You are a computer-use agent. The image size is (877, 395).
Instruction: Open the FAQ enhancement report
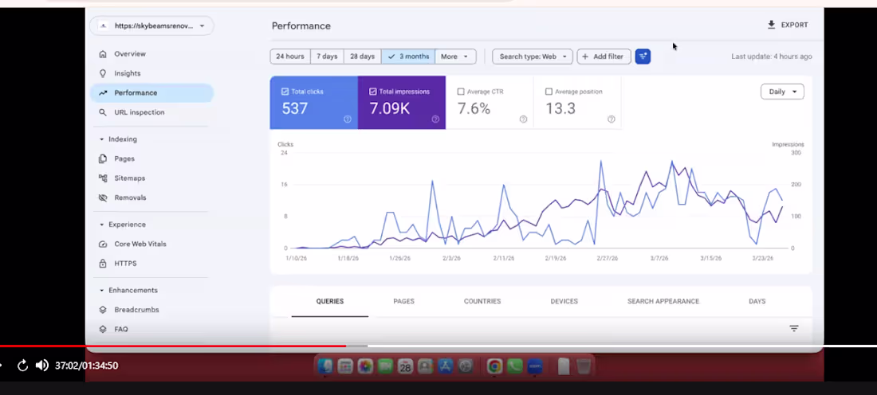[x=121, y=330]
